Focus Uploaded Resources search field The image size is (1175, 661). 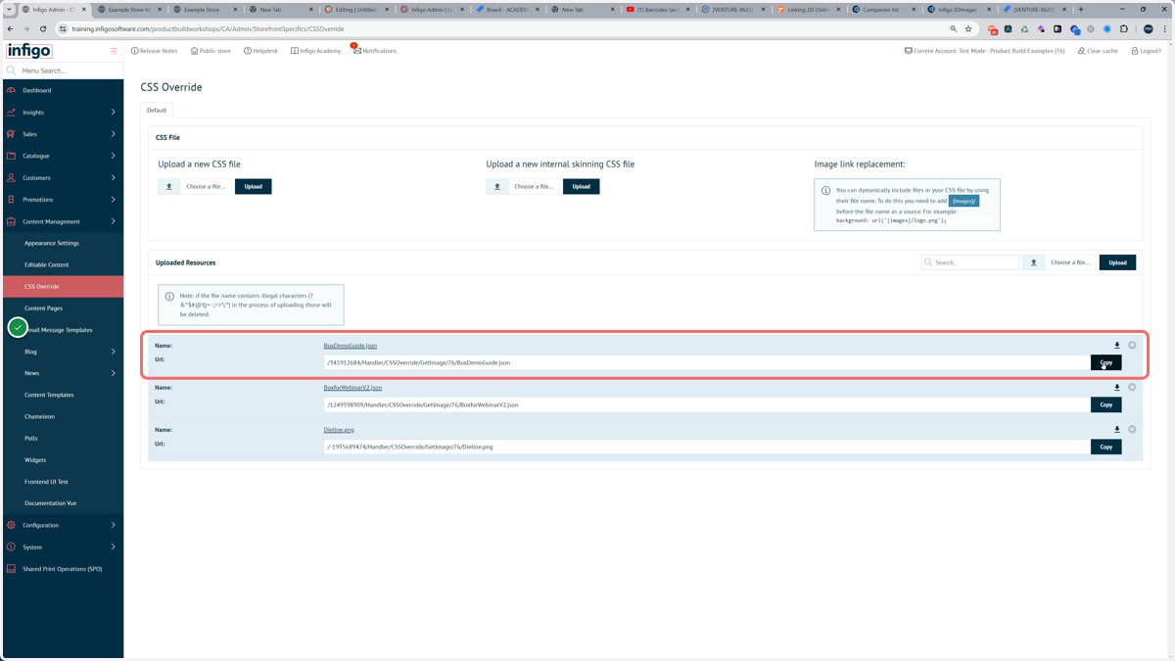[970, 262]
